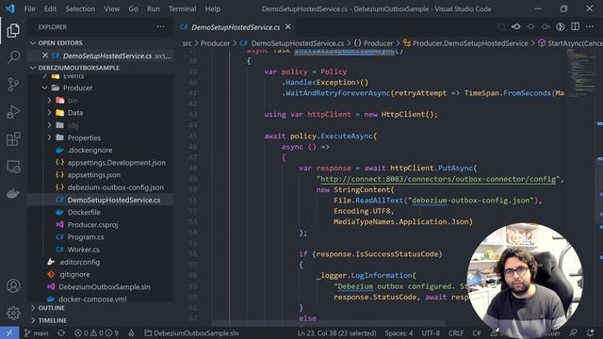603x339 pixels.
Task: Open .editorconfig file
Action: pyautogui.click(x=79, y=262)
